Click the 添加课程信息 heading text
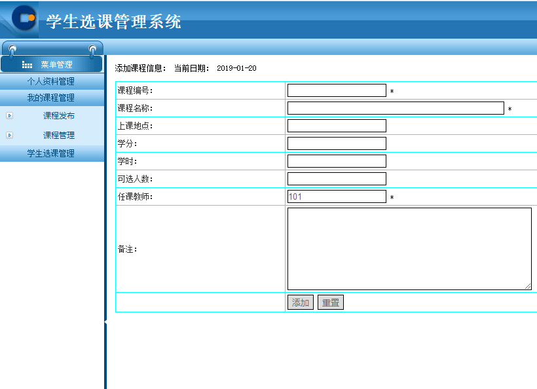Image resolution: width=537 pixels, height=389 pixels. (140, 68)
